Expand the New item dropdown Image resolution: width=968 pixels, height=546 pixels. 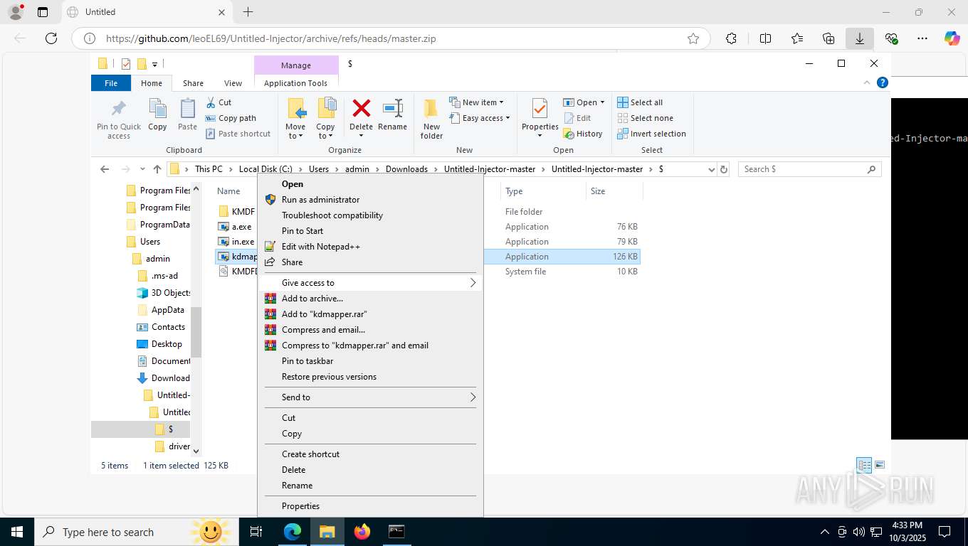tap(477, 102)
